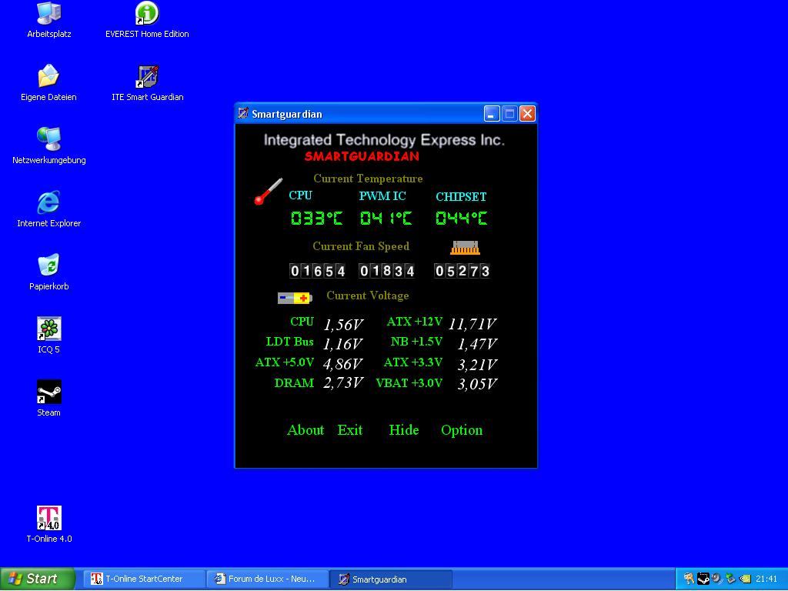Click the VBAT +3.0V value 3,05V
This screenshot has width=788, height=591.
pyautogui.click(x=477, y=385)
